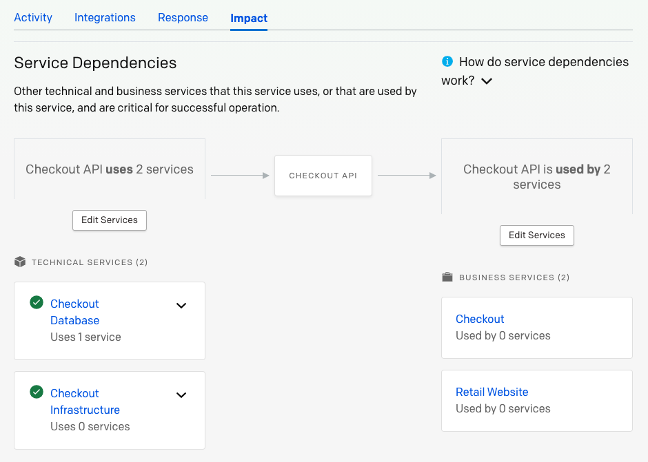Expand the Checkout Database dependency card
Image resolution: width=648 pixels, height=462 pixels.
(x=181, y=305)
